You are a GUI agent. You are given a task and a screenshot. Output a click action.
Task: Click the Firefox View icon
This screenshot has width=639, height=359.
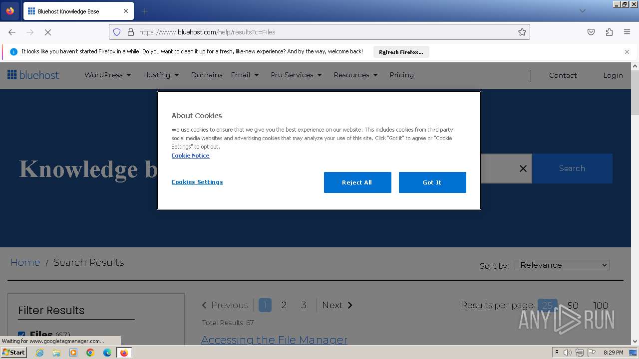coord(10,11)
